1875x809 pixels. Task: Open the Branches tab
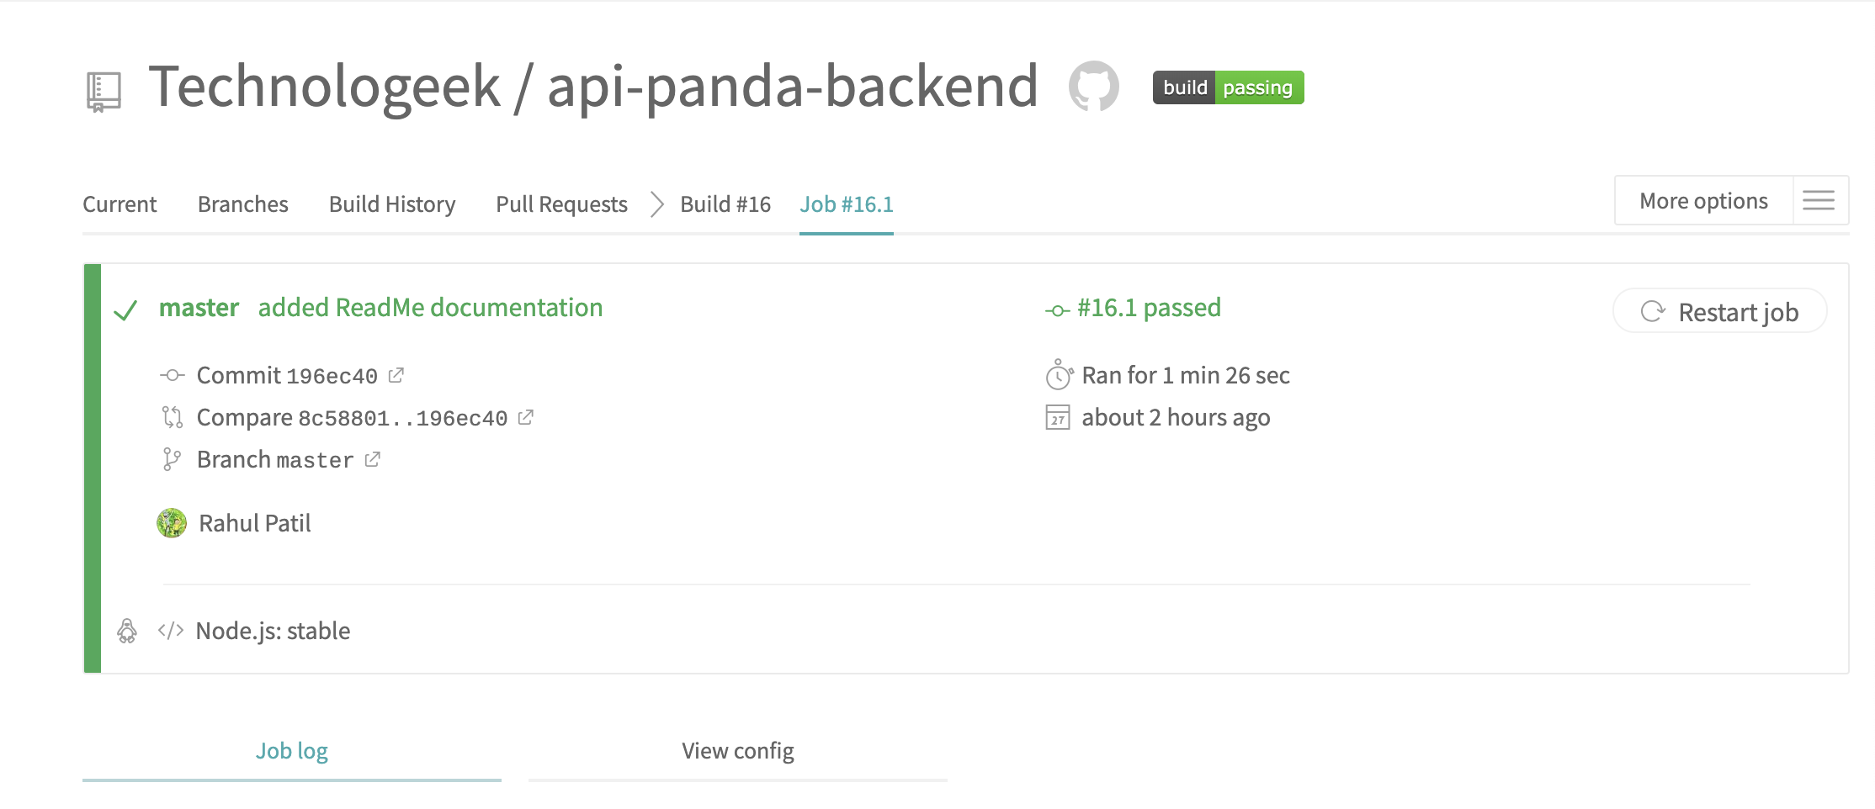pos(242,204)
